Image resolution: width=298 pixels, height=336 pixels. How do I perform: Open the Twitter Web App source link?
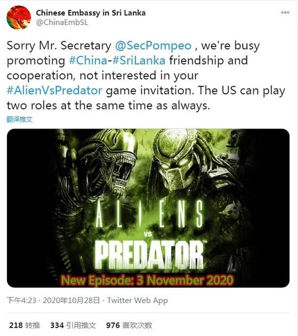click(x=137, y=300)
